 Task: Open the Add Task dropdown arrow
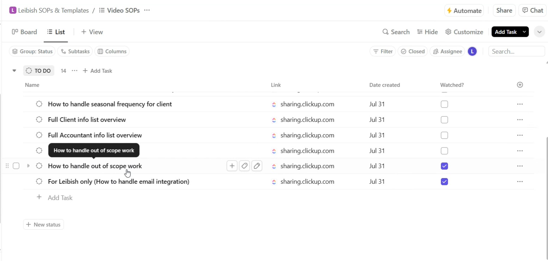coord(524,32)
